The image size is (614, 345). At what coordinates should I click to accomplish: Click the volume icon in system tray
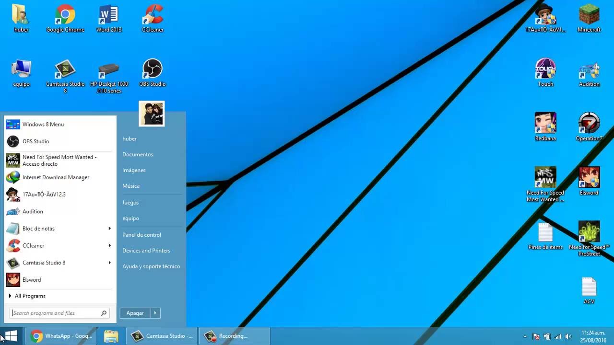[568, 336]
